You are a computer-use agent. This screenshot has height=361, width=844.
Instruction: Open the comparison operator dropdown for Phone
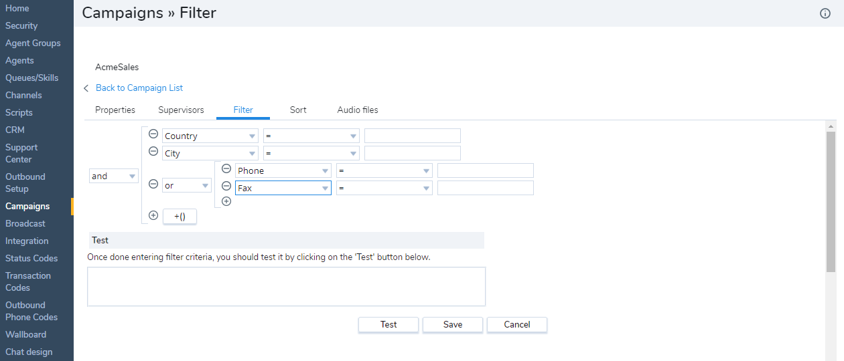point(384,170)
